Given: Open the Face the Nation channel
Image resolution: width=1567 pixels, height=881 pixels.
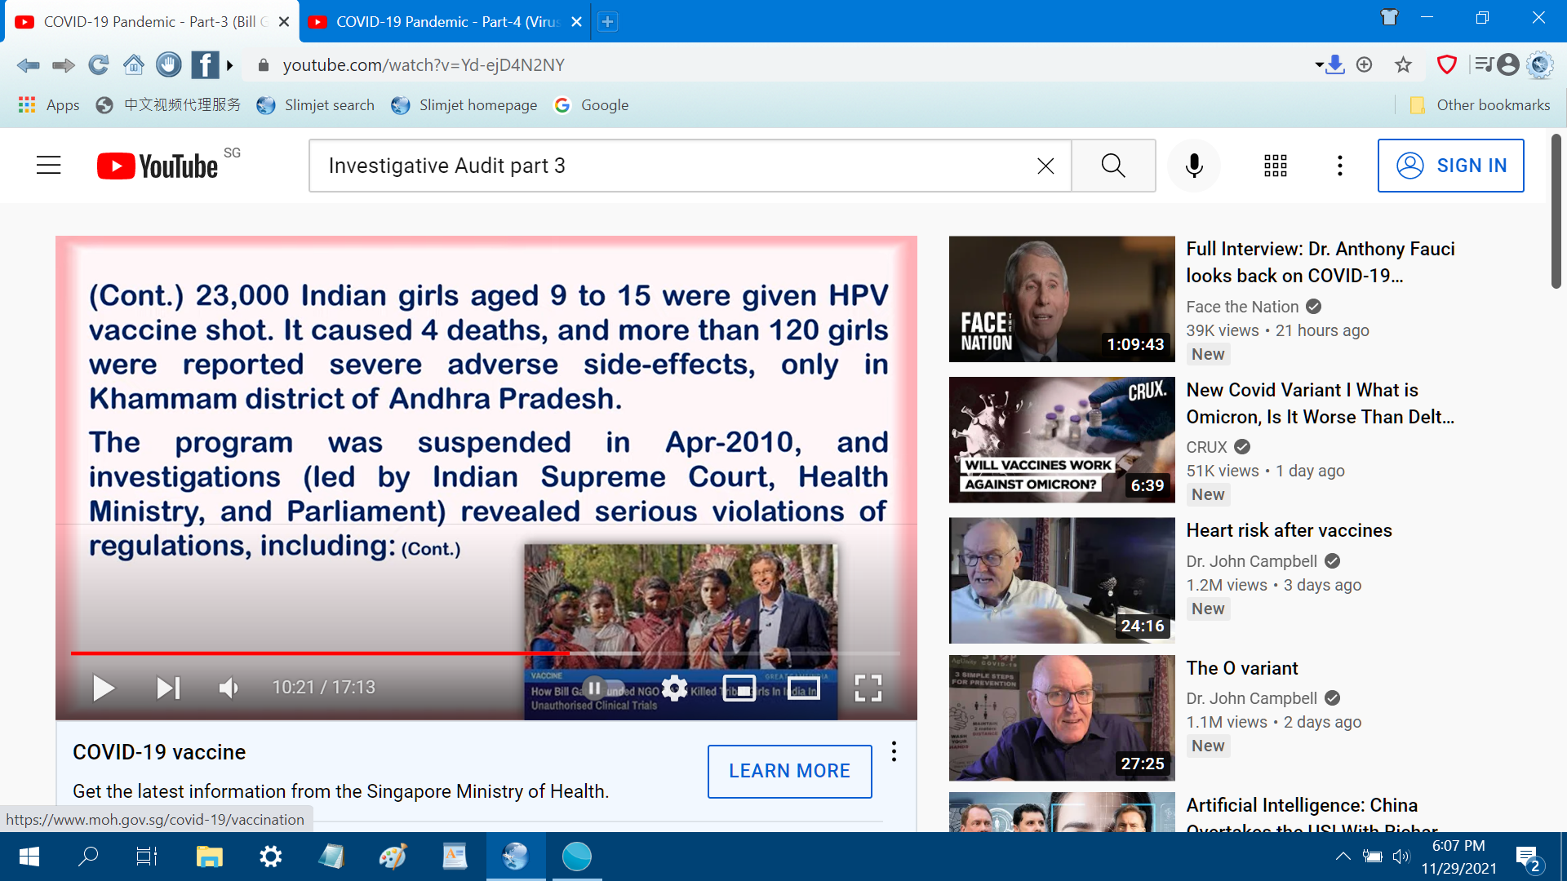Looking at the screenshot, I should click(1242, 307).
